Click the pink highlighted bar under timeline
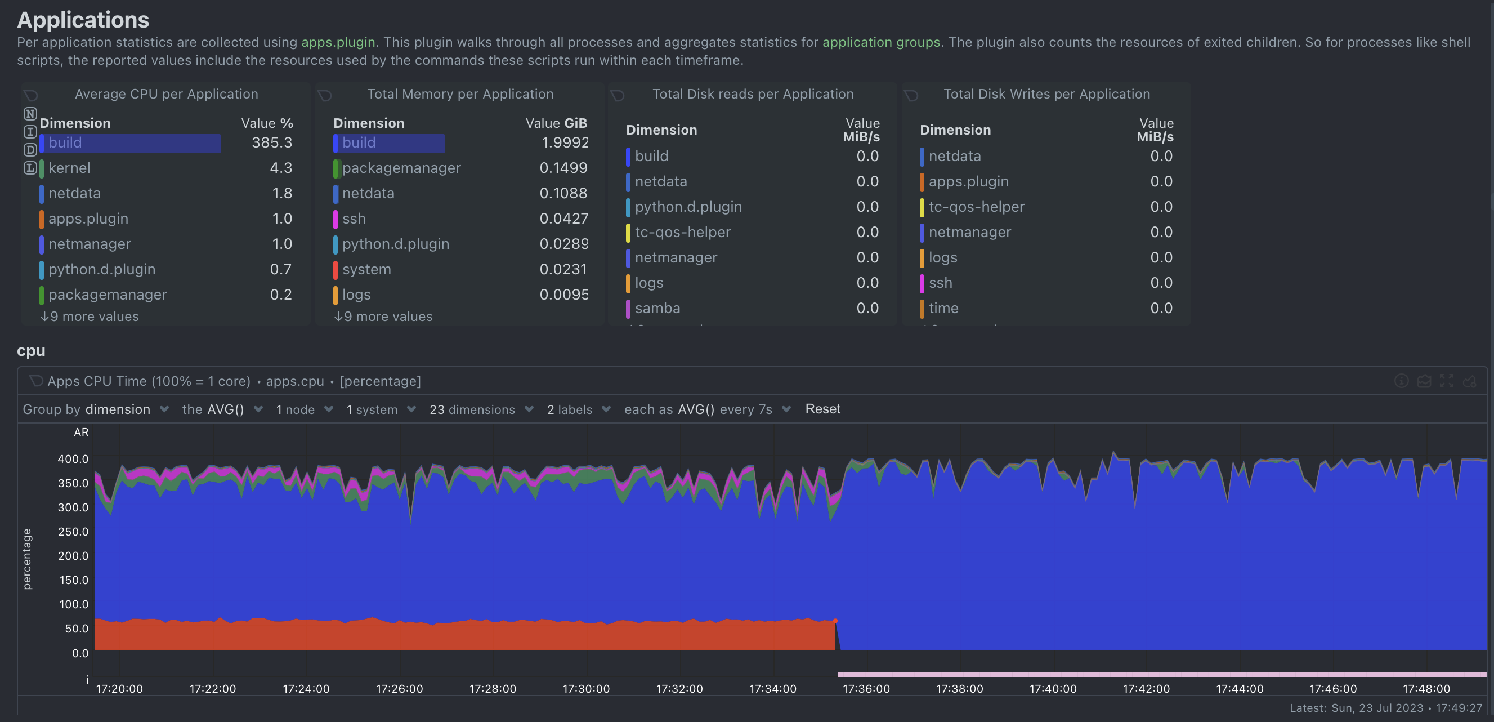The image size is (1494, 722). point(1160,674)
